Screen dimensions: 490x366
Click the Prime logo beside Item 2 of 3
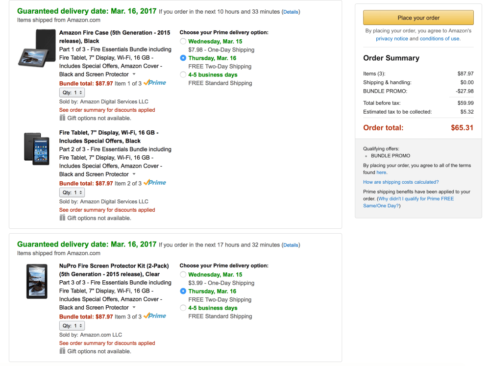155,183
